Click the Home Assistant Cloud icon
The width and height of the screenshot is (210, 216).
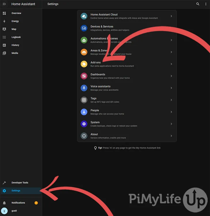tap(84, 16)
